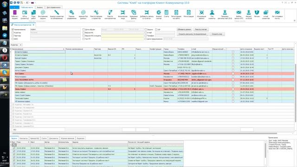Open 'Исходящие звонки' ribbon icon
The image size is (297, 167).
[x=201, y=14]
